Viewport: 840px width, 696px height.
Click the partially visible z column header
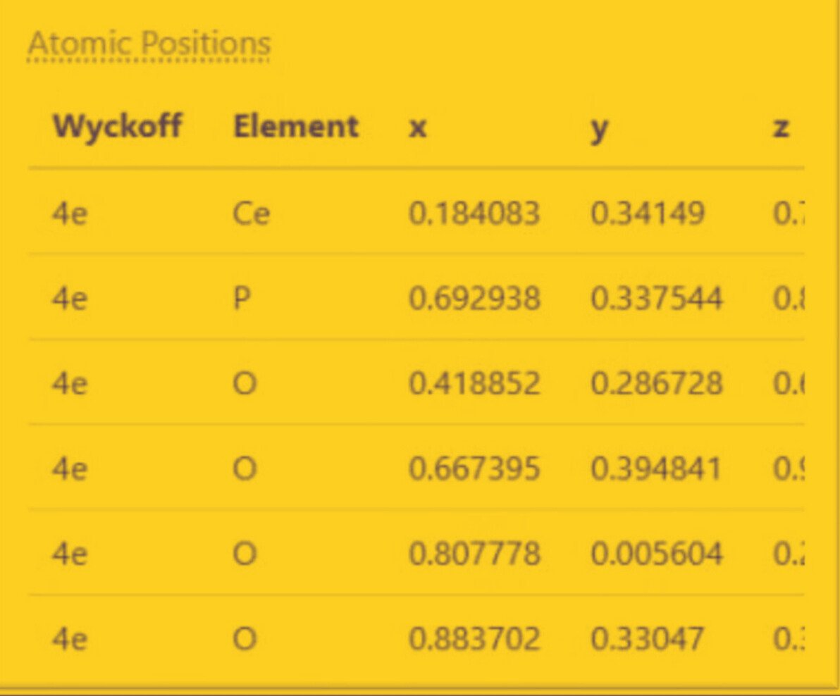(x=781, y=129)
